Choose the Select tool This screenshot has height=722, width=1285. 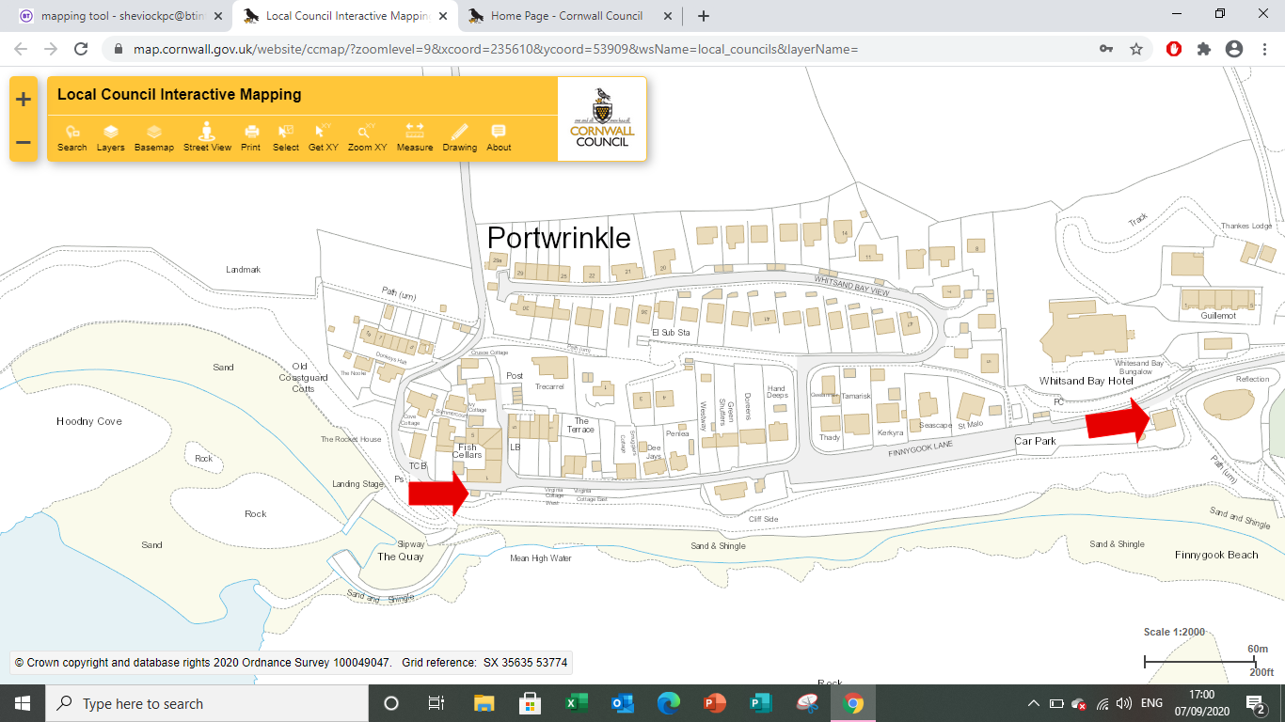coord(286,137)
